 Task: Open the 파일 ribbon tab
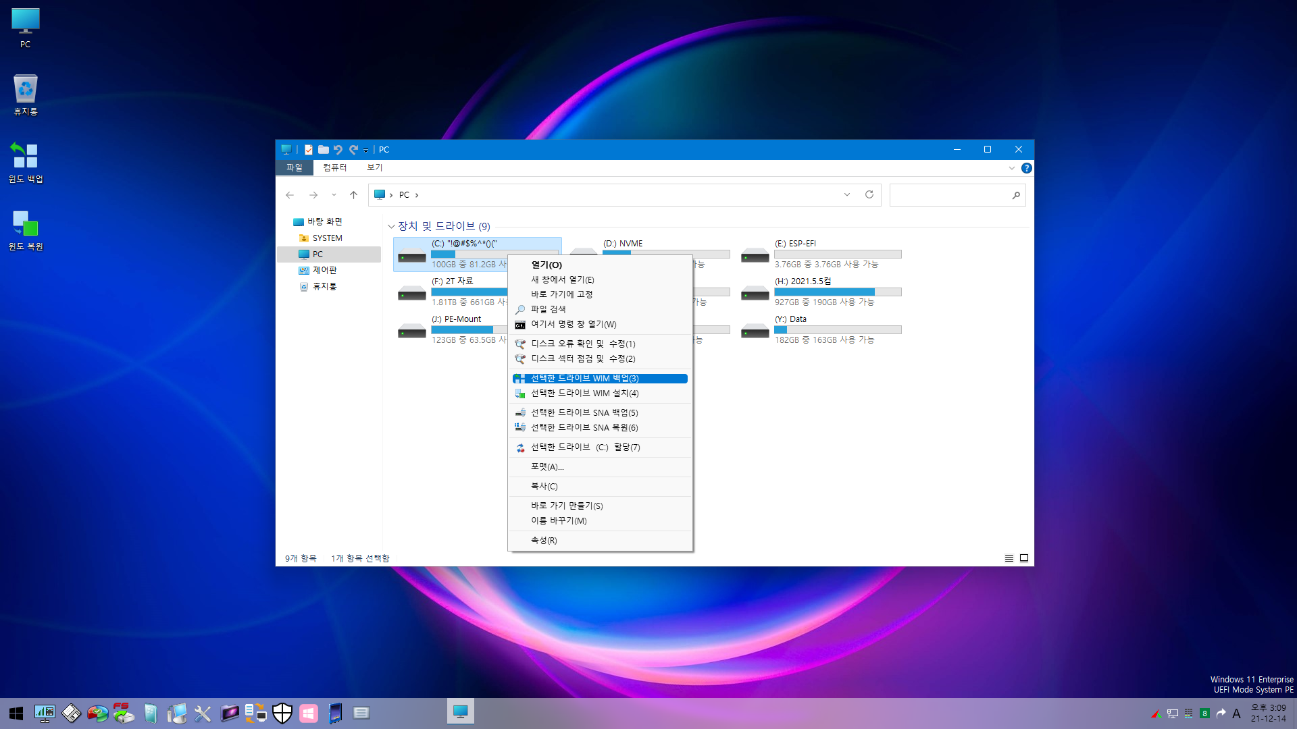point(295,168)
